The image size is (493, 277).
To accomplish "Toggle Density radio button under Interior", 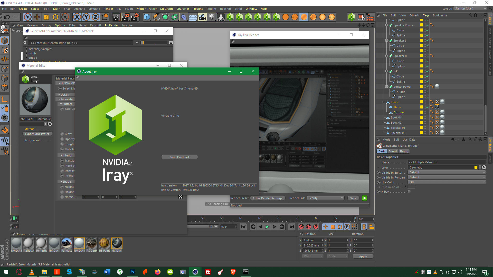I will tap(62, 171).
